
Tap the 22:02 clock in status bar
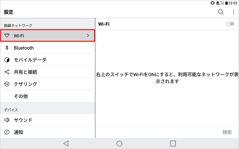(x=233, y=3)
